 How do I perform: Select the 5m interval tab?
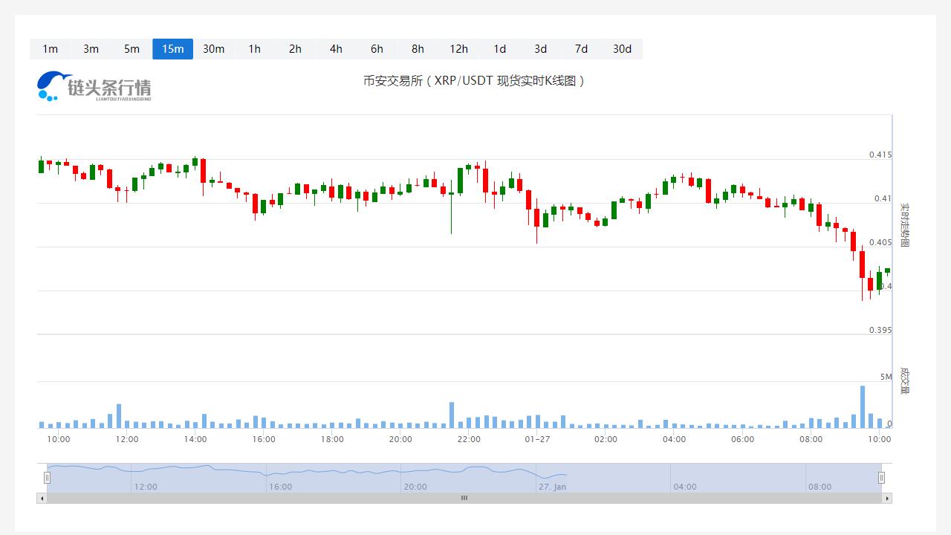[x=132, y=49]
